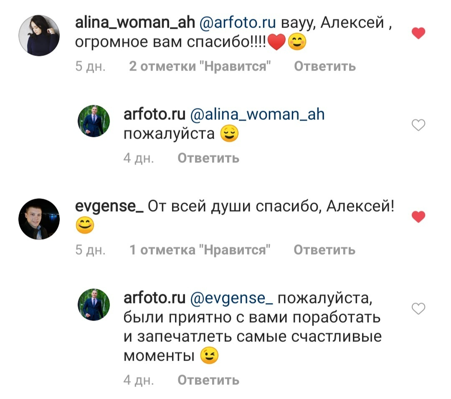
Task: Reply to arfoto.ru's "пожалуйста" comment
Action: [x=208, y=158]
